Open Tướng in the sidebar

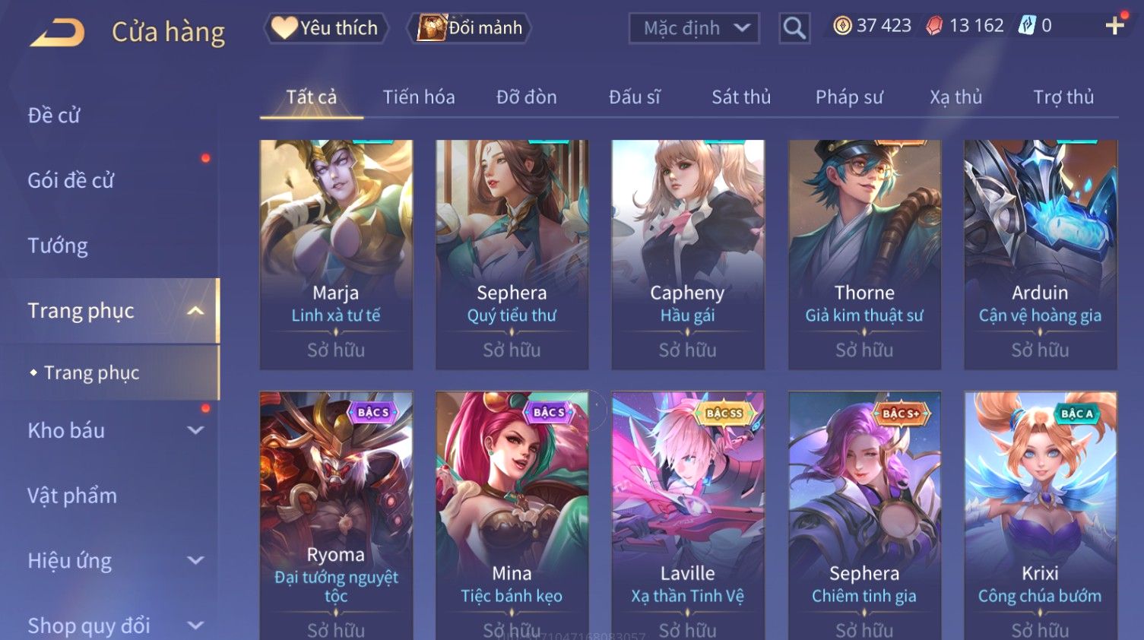tap(58, 246)
